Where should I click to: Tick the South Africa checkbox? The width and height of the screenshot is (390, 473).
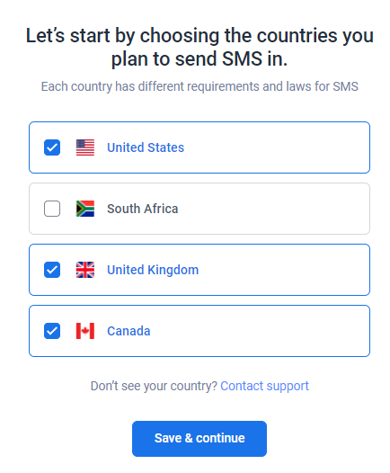pos(52,209)
